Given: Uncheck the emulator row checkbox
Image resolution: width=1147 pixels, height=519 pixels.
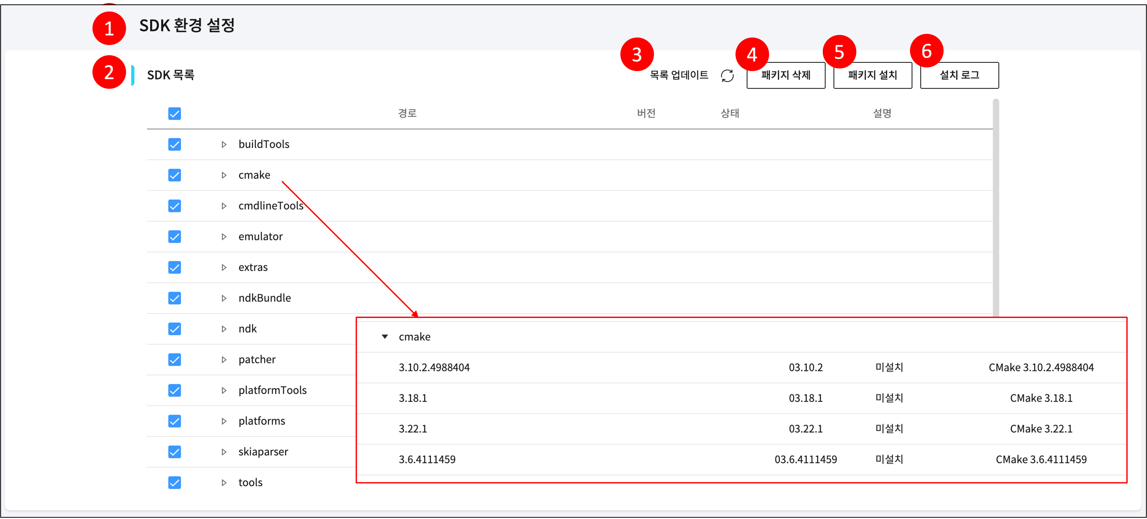Looking at the screenshot, I should [x=175, y=237].
